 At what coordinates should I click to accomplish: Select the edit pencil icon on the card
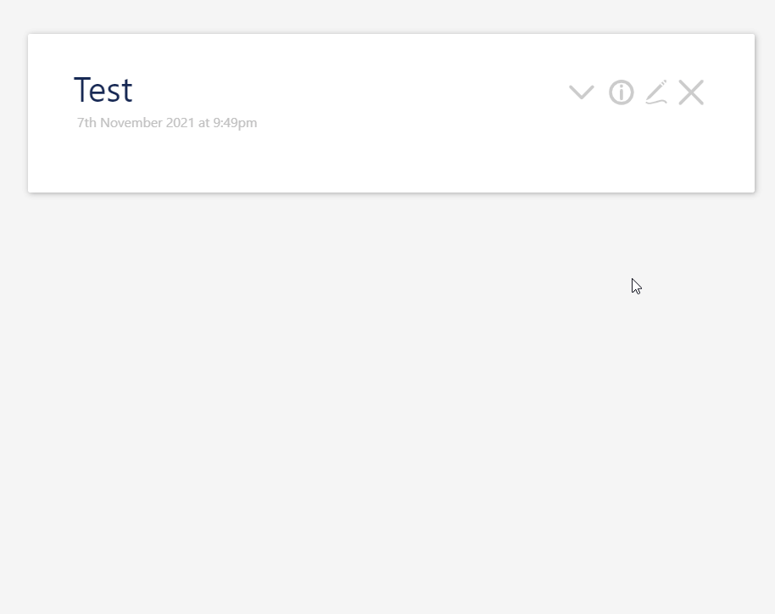pos(656,92)
